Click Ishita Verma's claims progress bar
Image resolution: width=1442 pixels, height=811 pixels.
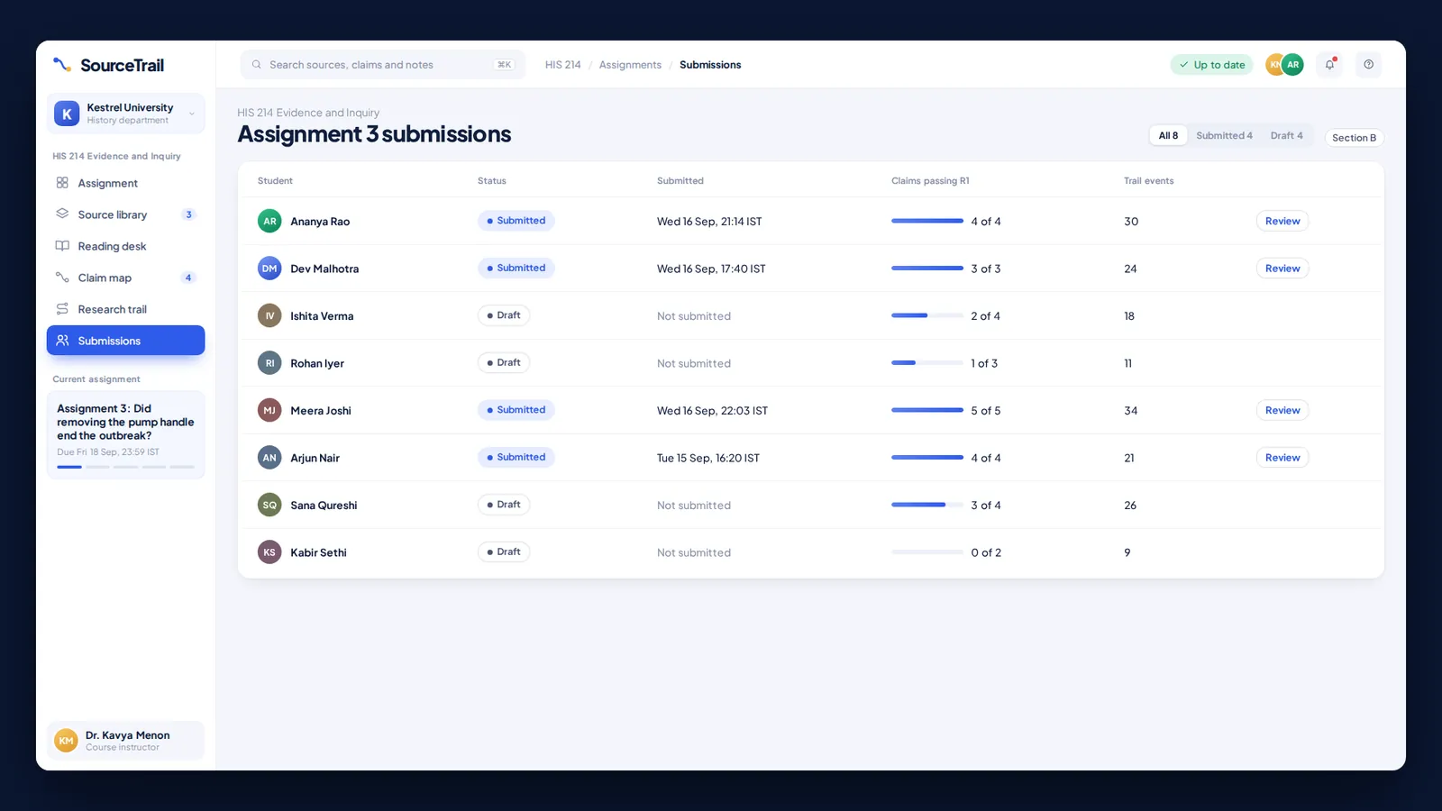pyautogui.click(x=927, y=315)
